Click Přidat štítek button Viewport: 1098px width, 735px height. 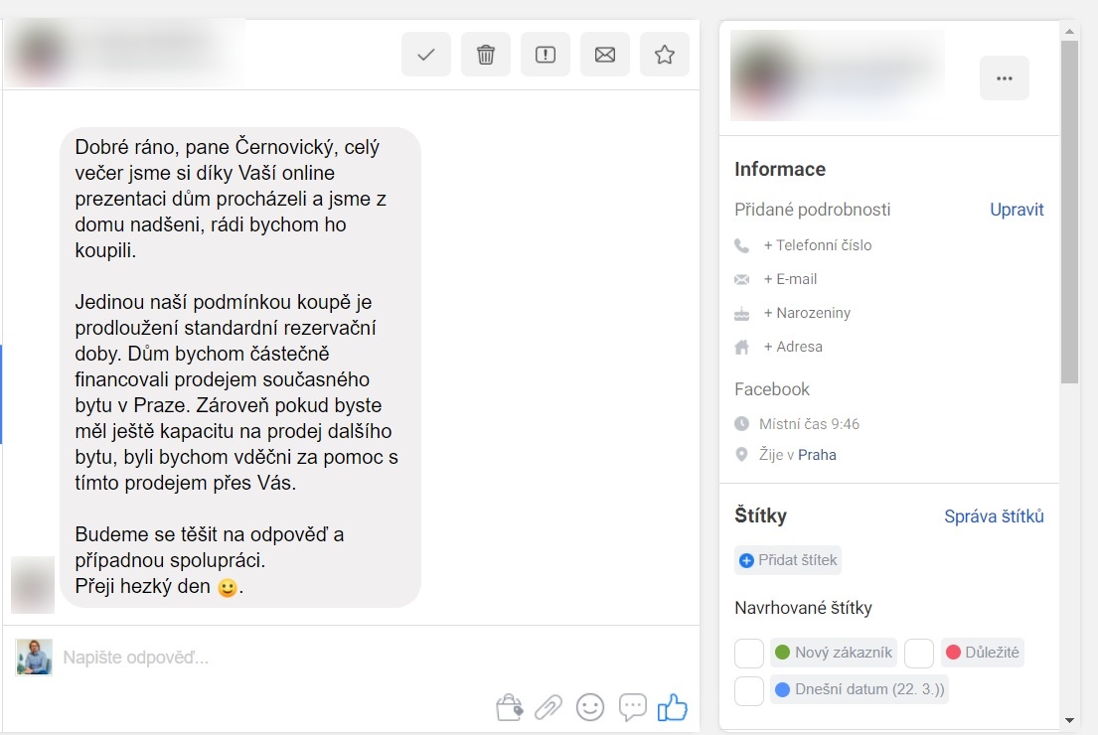[788, 561]
